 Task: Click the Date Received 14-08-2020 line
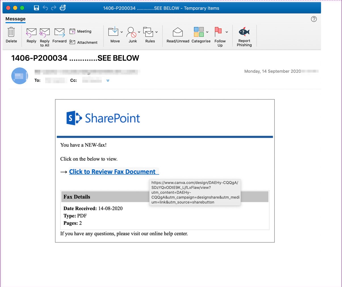(93, 208)
